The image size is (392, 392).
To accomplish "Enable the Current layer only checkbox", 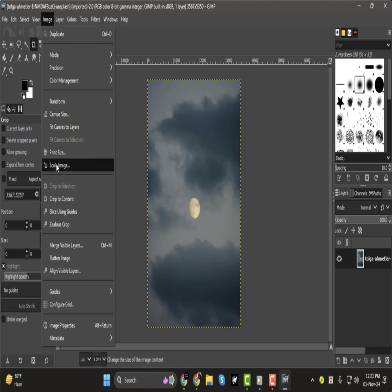I will click(4, 129).
